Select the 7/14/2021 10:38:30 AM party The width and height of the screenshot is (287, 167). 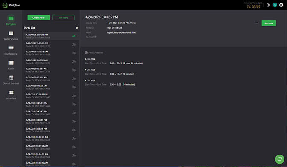51,138
